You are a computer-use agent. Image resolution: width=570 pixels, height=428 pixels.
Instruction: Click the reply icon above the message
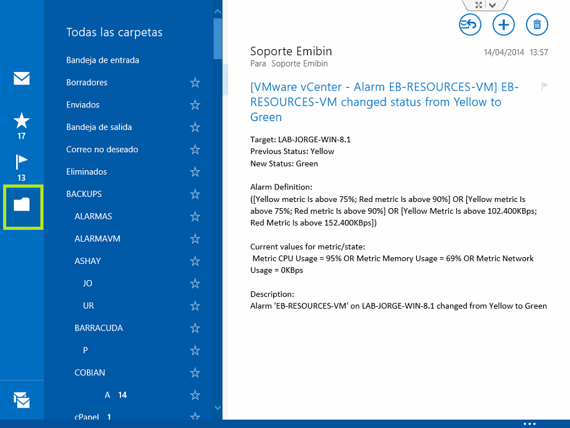pos(469,25)
